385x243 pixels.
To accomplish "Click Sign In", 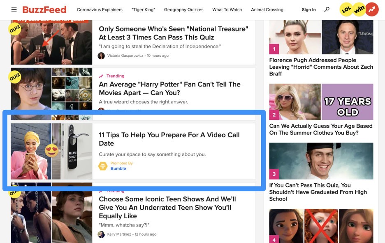I will tap(308, 9).
